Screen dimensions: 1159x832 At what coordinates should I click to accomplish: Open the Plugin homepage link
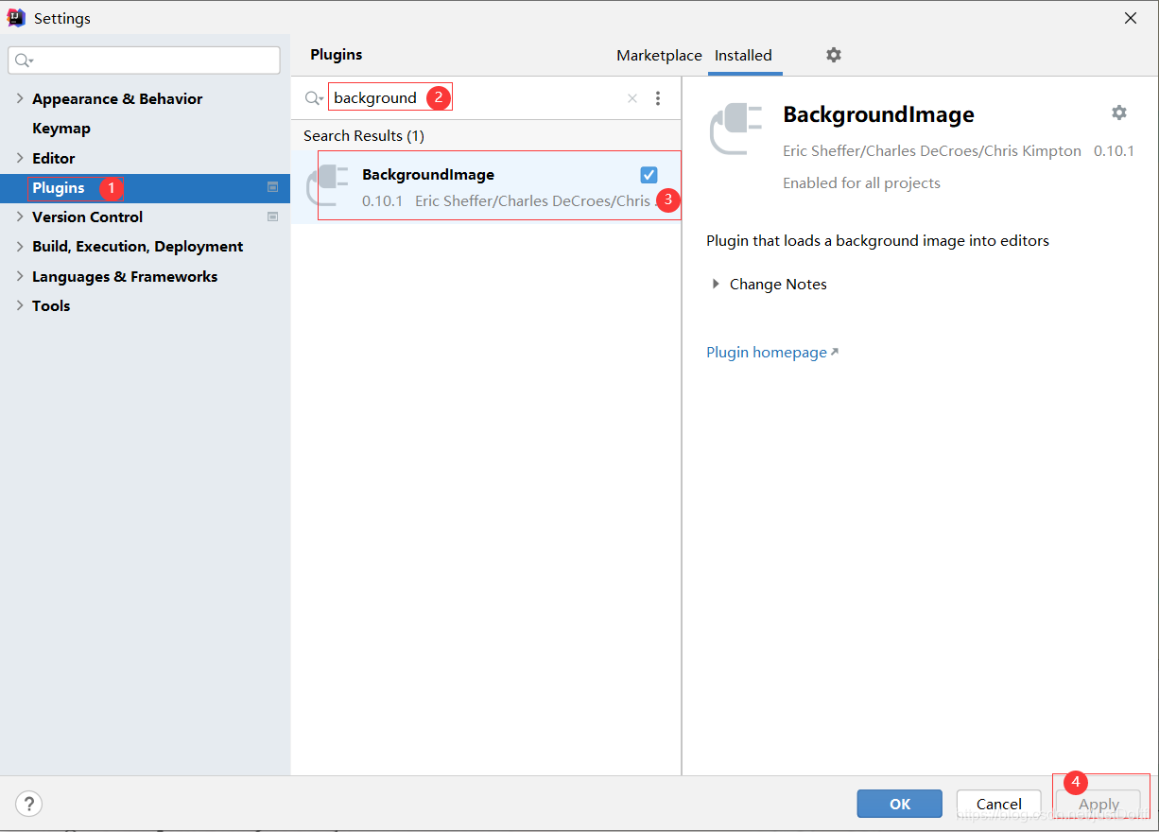pyautogui.click(x=772, y=352)
